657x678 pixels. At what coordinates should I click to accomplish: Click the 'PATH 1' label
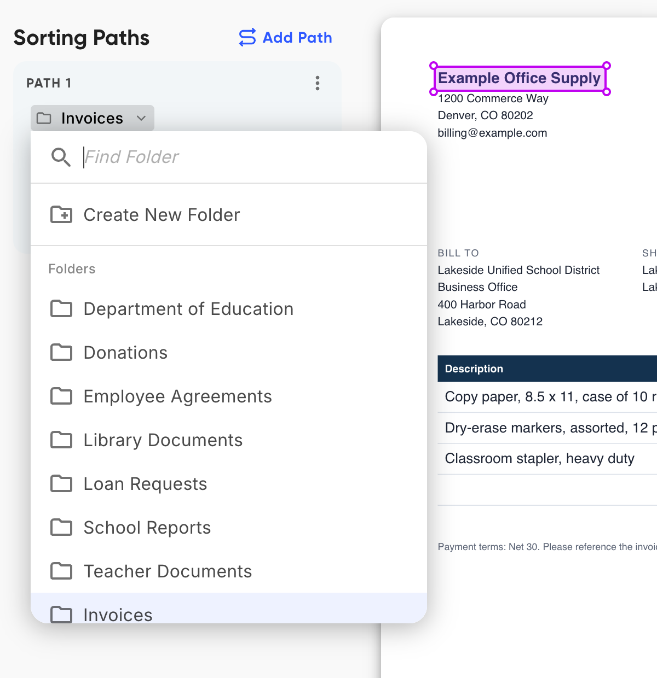pos(49,83)
